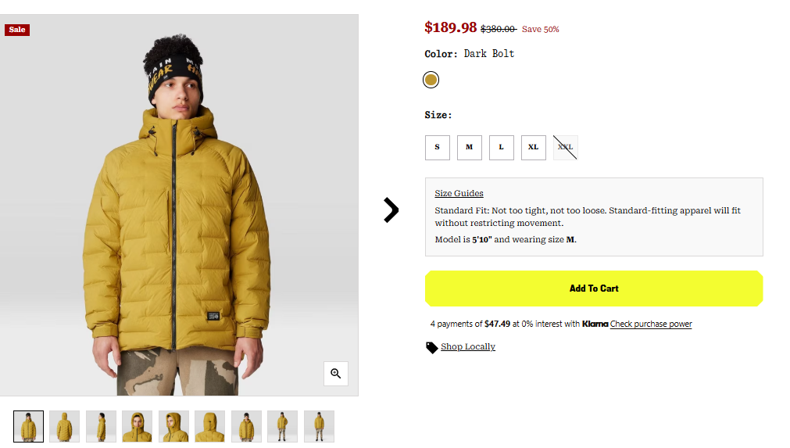Click the next image chevron arrow

coord(391,210)
